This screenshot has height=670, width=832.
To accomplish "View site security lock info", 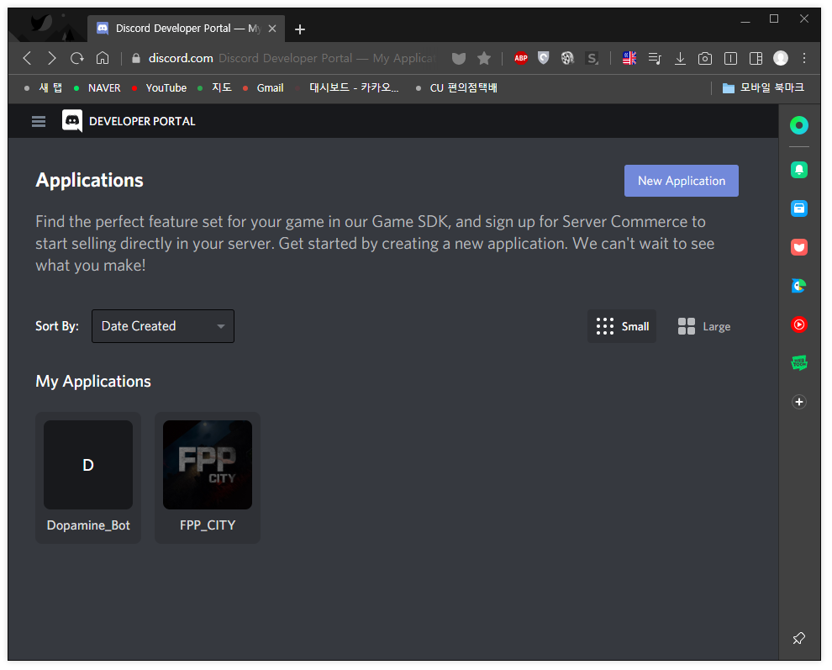I will [136, 58].
